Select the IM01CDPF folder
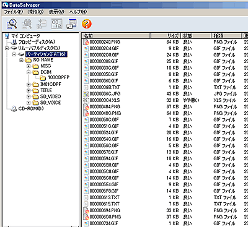 point(51,84)
